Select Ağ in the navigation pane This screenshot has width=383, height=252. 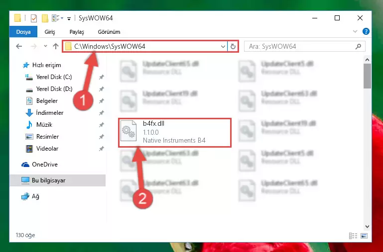[35, 196]
